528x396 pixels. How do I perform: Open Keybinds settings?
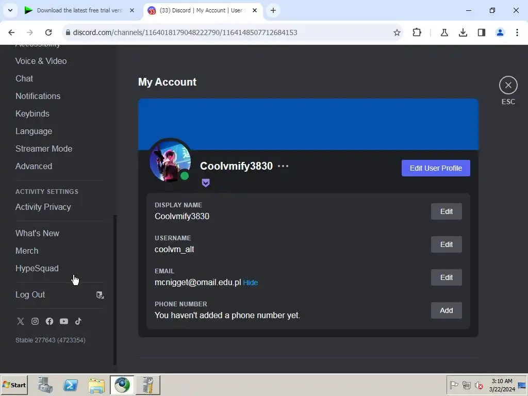tap(32, 113)
